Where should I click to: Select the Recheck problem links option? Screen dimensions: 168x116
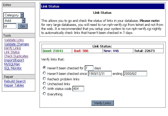[x=45, y=79]
